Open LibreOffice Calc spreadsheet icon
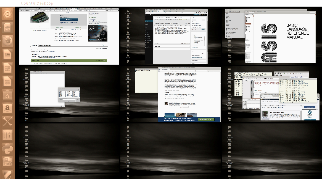322x179 pixels. [7, 68]
